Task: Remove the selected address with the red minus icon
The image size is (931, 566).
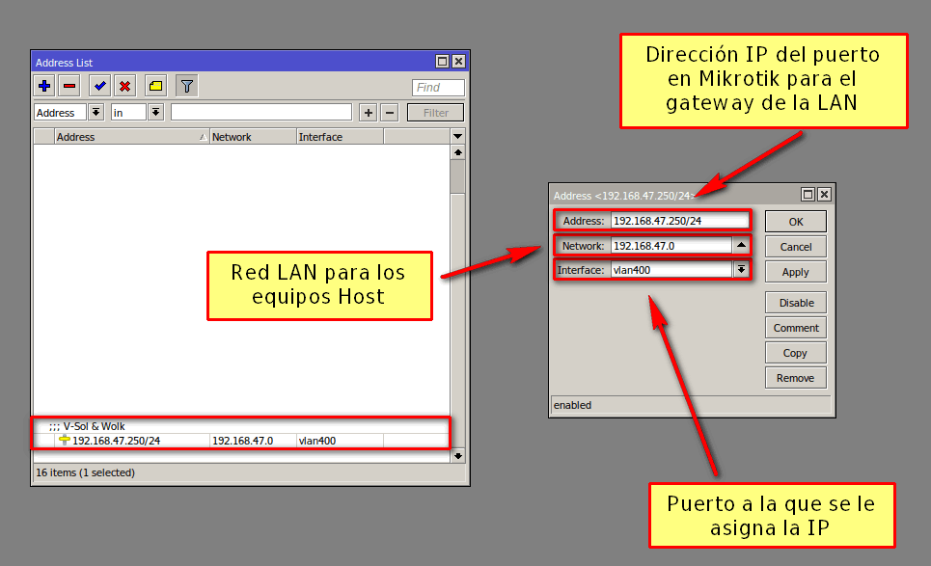Action: click(x=69, y=86)
